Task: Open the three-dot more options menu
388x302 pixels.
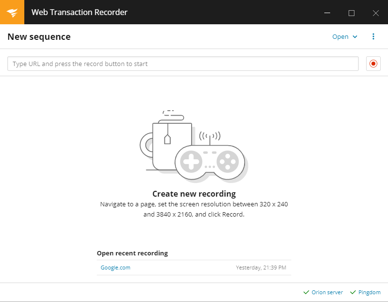Action: pyautogui.click(x=373, y=36)
